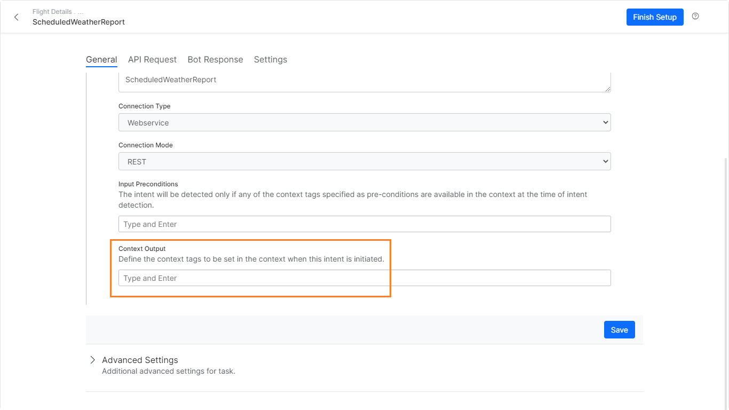Screen dimensions: 729x410
Task: Navigate to Flight Details breadcrumb
Action: click(52, 12)
